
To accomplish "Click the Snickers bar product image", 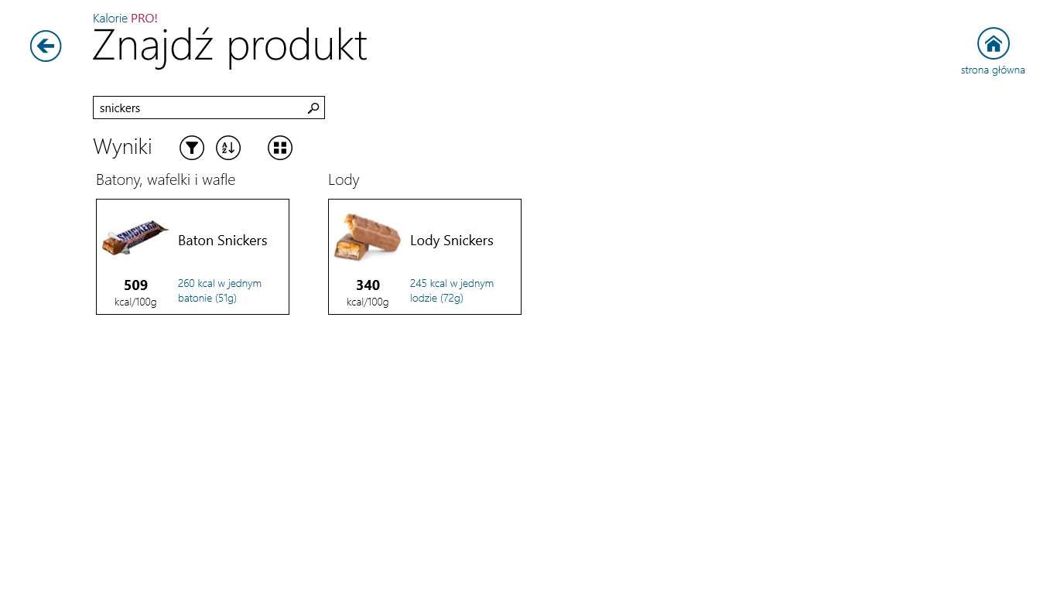I will pyautogui.click(x=135, y=238).
